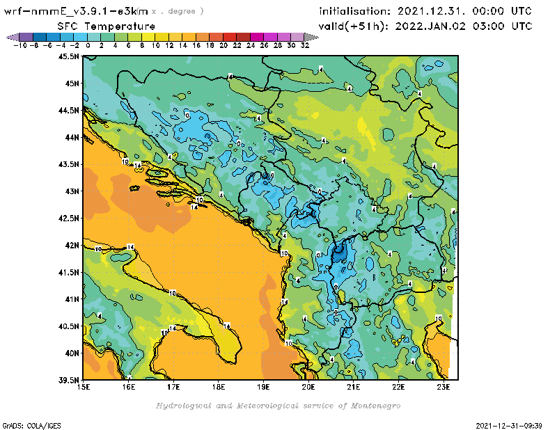The image size is (557, 430).
Task: Click the "23E" longitude axis label
Action: [444, 387]
